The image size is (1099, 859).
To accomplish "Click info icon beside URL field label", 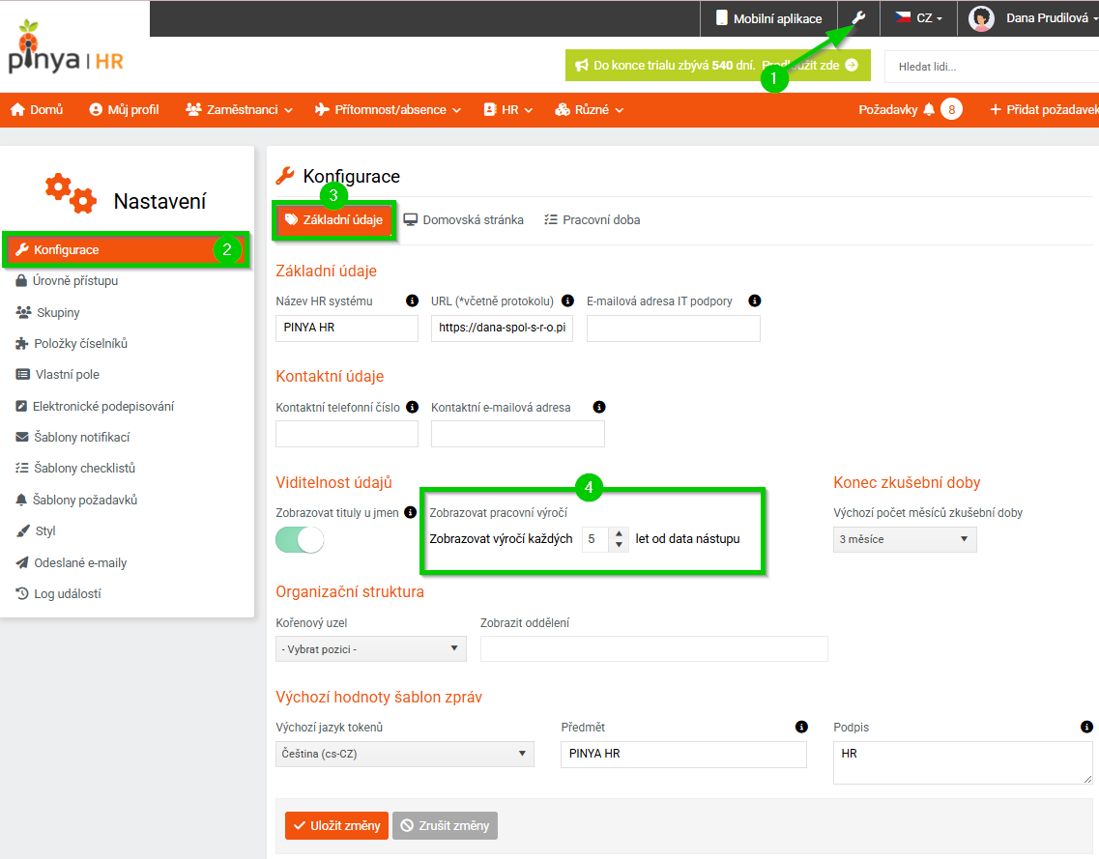I will (x=567, y=301).
